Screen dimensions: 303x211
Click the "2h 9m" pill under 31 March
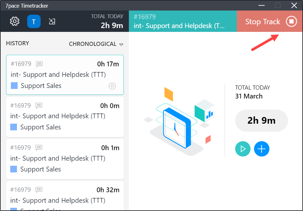pyautogui.click(x=261, y=120)
